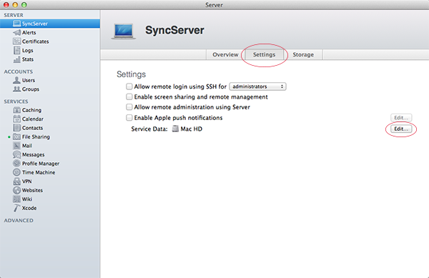
Task: Click the Calendar label in sidebar
Action: coord(33,119)
